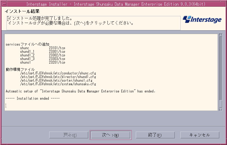Screen dimensions: 227x145
Task: Click the shund1_2 23302/tcp entry
Action: coord(43,55)
